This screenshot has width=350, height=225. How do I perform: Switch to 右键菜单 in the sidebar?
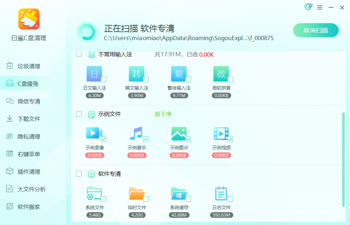point(24,154)
